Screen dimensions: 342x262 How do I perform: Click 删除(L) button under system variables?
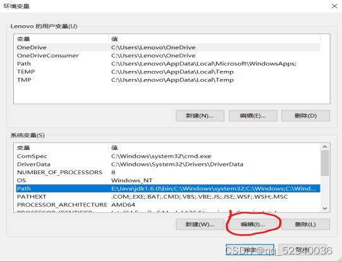[x=305, y=225]
